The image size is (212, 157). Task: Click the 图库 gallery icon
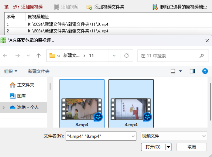coord(12,96)
